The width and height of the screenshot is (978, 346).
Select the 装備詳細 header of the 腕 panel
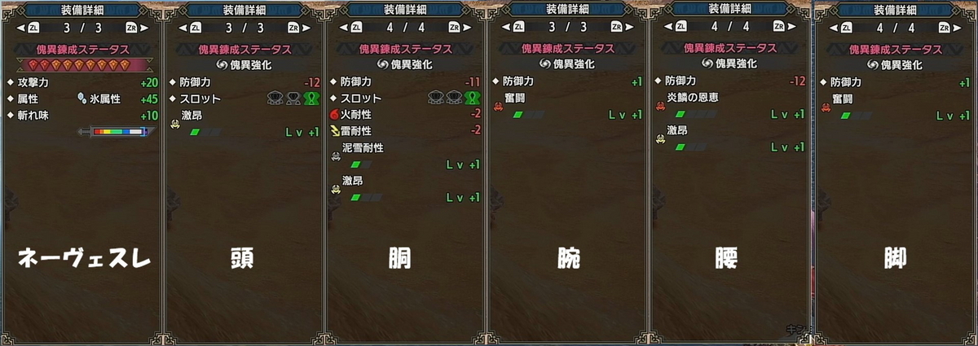(568, 8)
